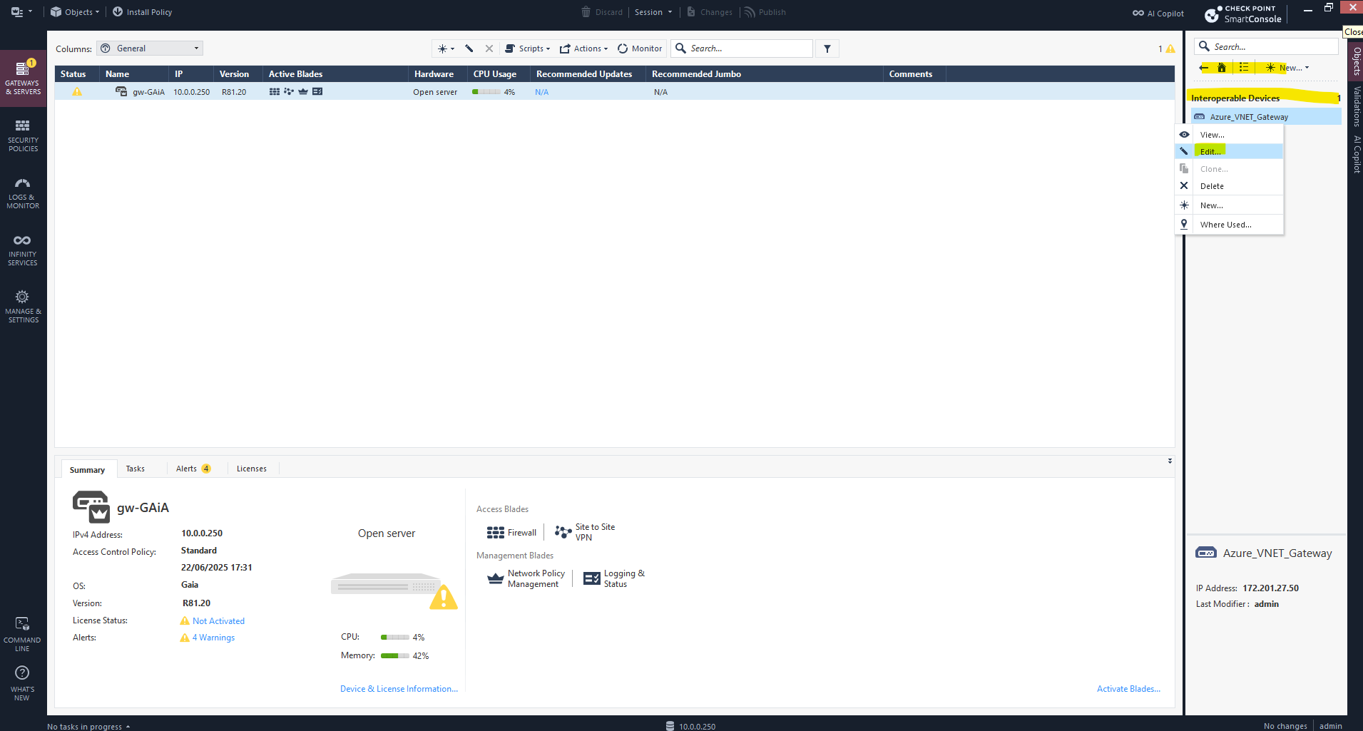Click the Firewall blade icon in row
1363x731 pixels.
click(275, 92)
